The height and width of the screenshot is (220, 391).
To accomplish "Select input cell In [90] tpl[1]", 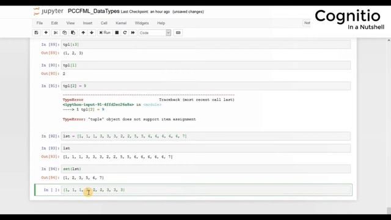I will point(206,65).
